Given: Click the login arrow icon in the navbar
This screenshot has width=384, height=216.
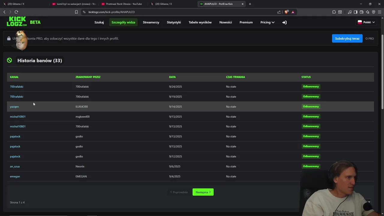Looking at the screenshot, I should pos(284,22).
